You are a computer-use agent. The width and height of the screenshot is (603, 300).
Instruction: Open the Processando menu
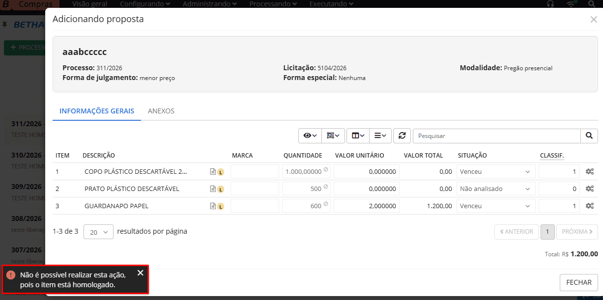pyautogui.click(x=273, y=4)
